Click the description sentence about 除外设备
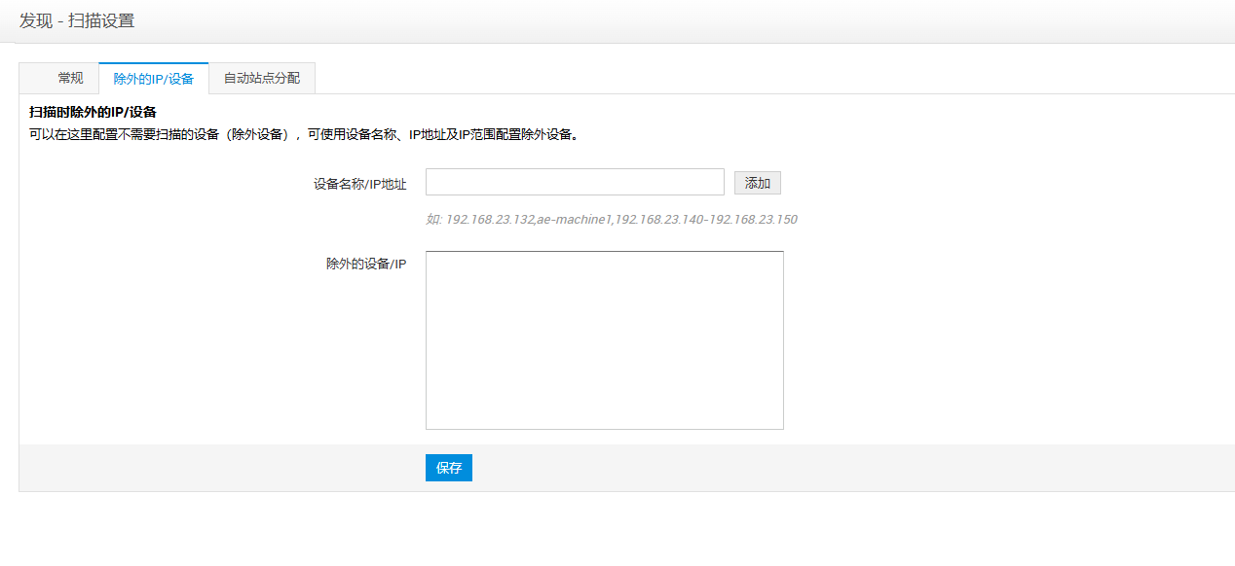Viewport: 1235px width, 566px height. (304, 135)
